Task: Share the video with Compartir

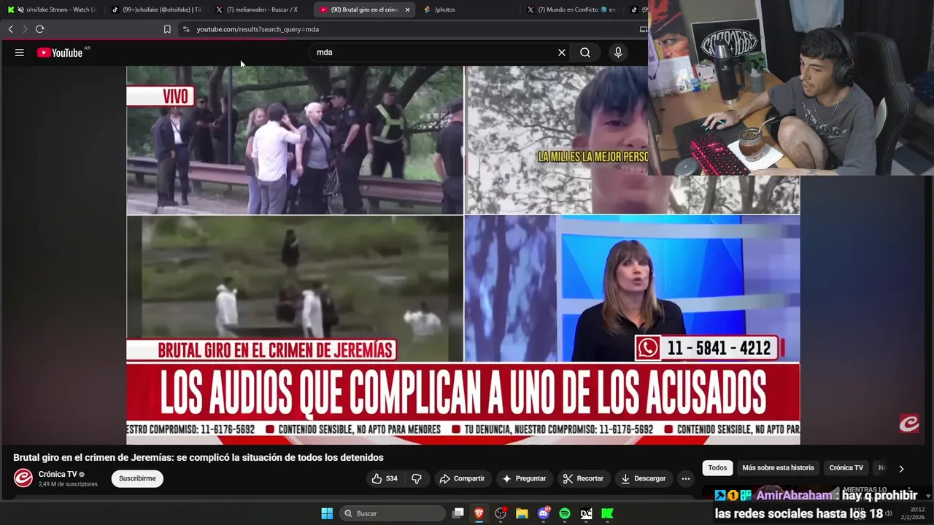Action: tap(461, 478)
